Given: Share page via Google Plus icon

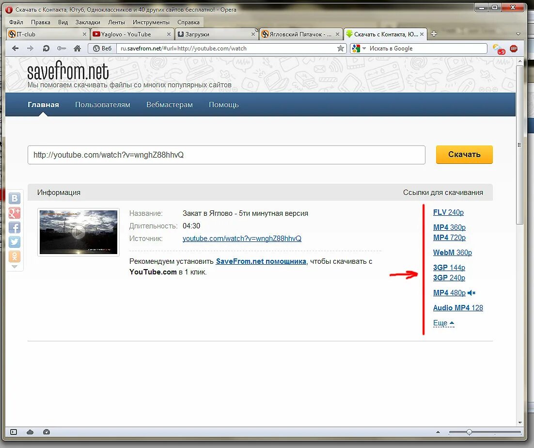Looking at the screenshot, I should click(15, 212).
